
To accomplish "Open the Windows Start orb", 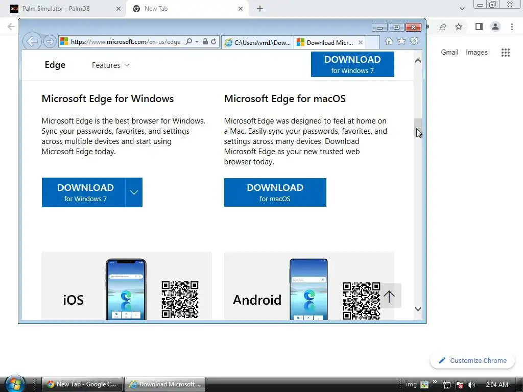I will pos(14,384).
